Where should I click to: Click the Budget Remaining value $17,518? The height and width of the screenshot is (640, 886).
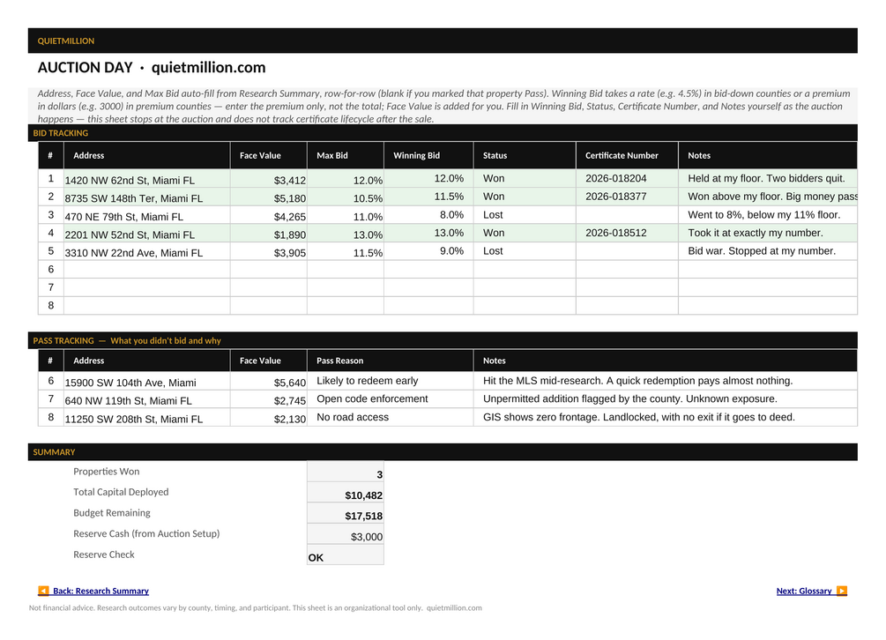point(346,513)
